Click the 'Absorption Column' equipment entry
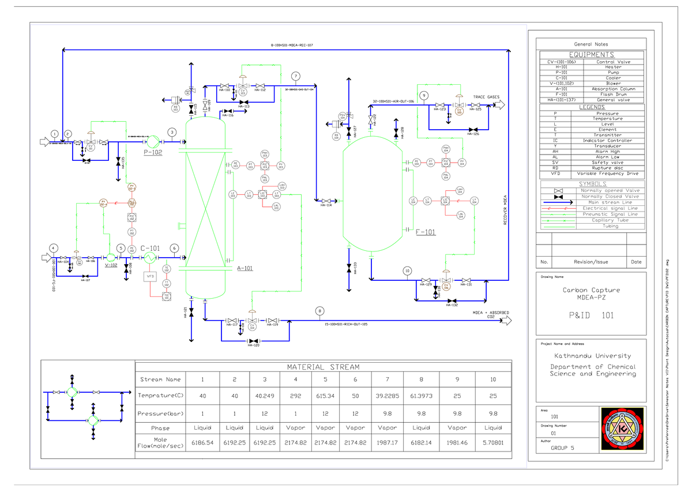The height and width of the screenshot is (489, 692). pos(613,89)
